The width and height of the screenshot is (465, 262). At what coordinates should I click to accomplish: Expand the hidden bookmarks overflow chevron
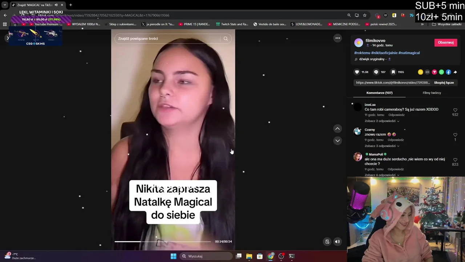click(422, 24)
